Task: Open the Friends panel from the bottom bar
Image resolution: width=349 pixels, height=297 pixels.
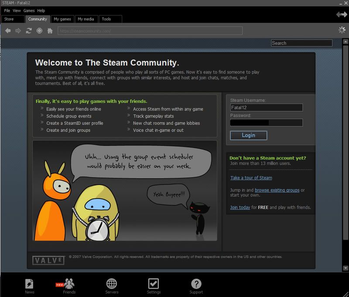Action: [69, 283]
